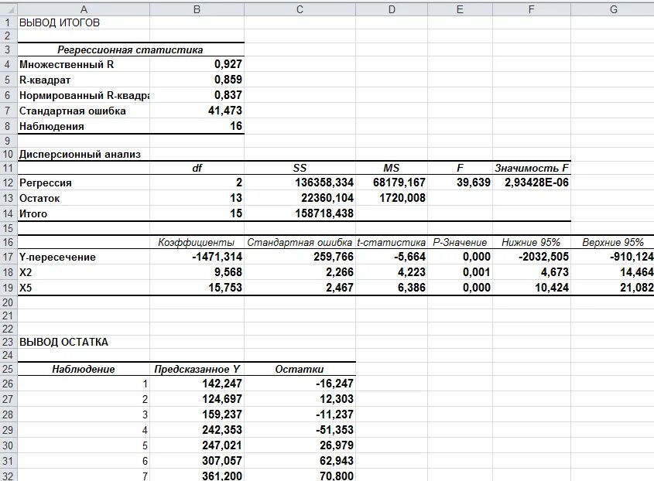Image resolution: width=654 pixels, height=481 pixels.
Task: Select the observations count 16 cell
Action: [x=197, y=126]
